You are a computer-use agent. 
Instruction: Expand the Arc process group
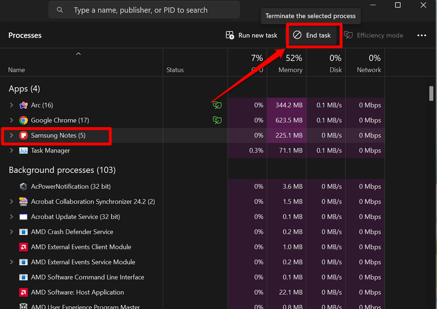(x=11, y=105)
